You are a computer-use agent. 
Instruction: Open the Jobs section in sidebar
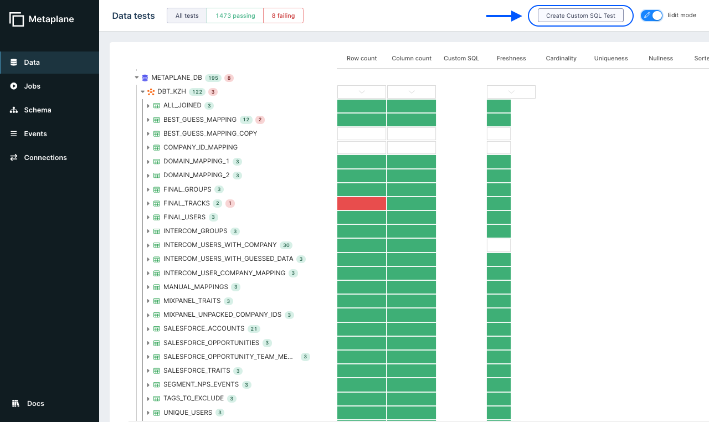49,86
